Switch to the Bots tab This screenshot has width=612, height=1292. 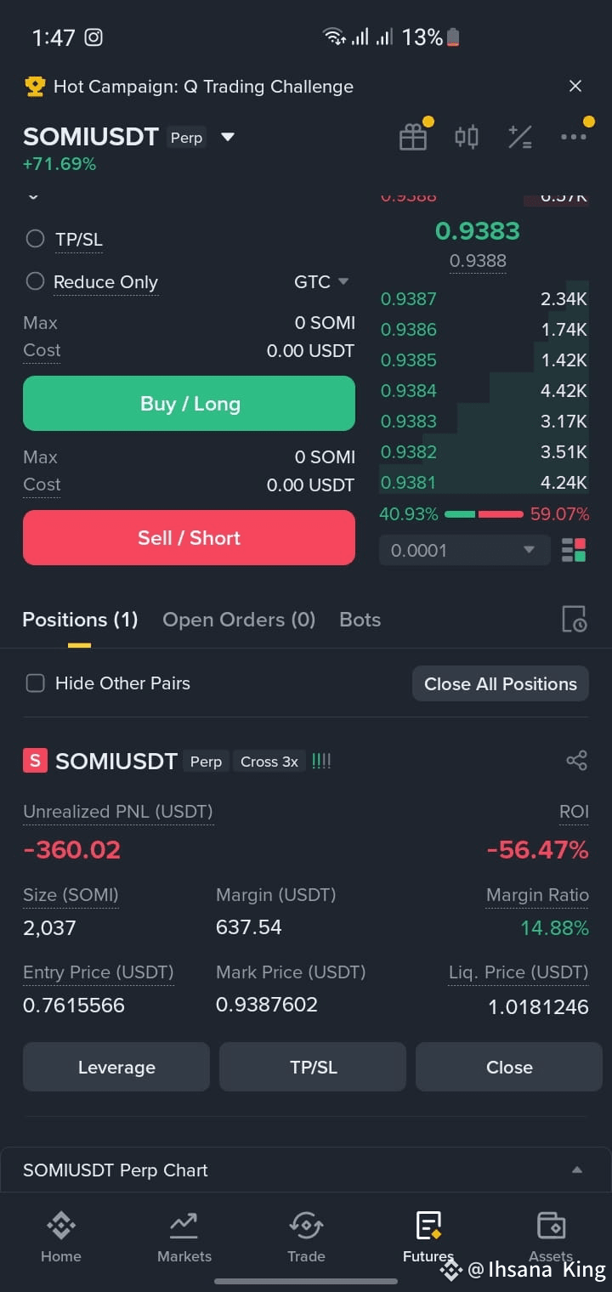[360, 620]
